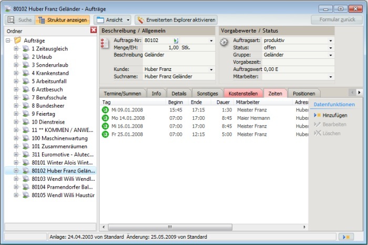Click the Vorgabezeit field
Viewport: 368px width, 245px height.
pyautogui.click(x=298, y=62)
